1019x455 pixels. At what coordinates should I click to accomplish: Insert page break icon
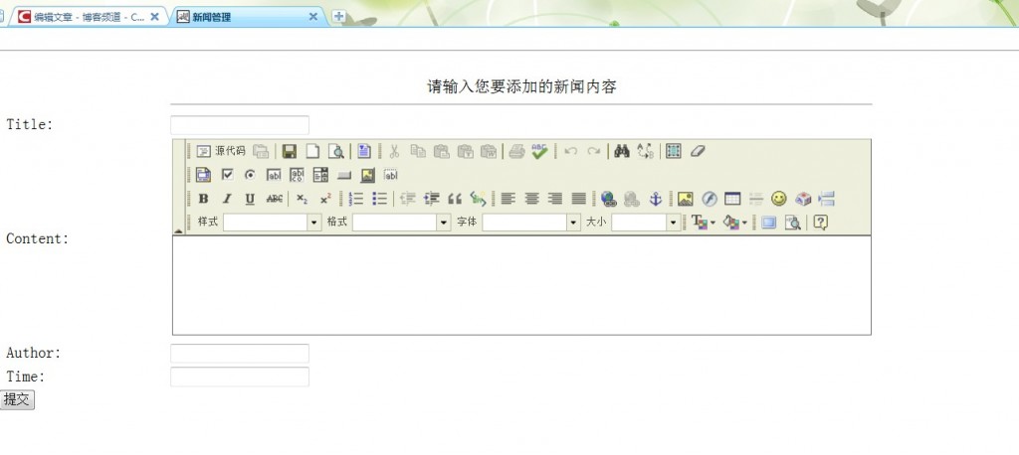[826, 199]
